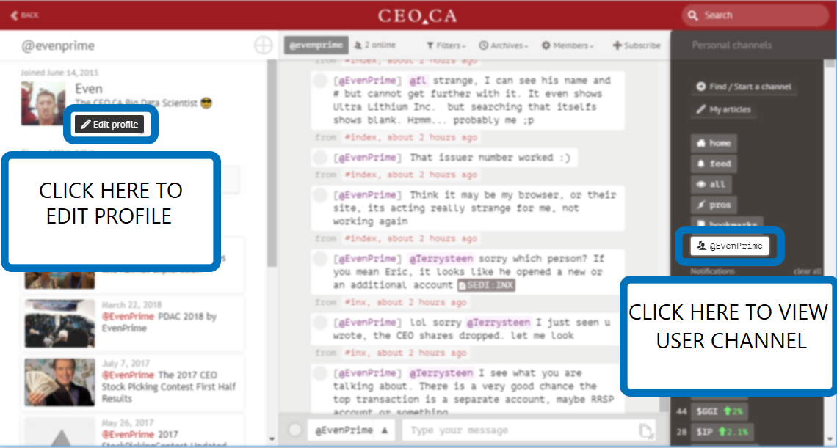Open My articles
837x448 pixels.
click(x=724, y=109)
